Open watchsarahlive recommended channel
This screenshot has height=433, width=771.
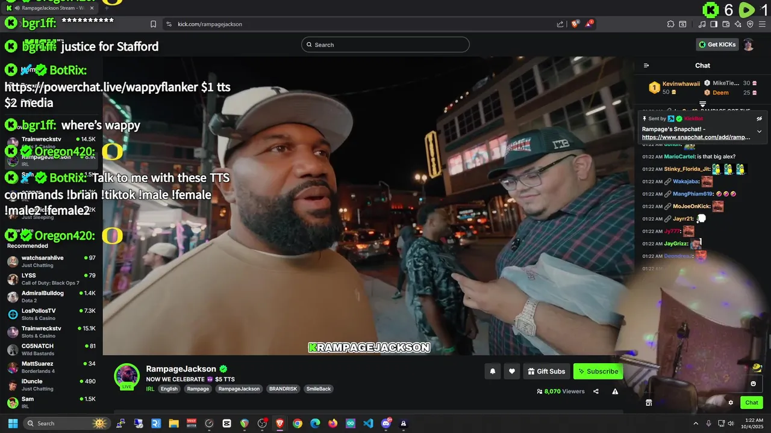51,261
